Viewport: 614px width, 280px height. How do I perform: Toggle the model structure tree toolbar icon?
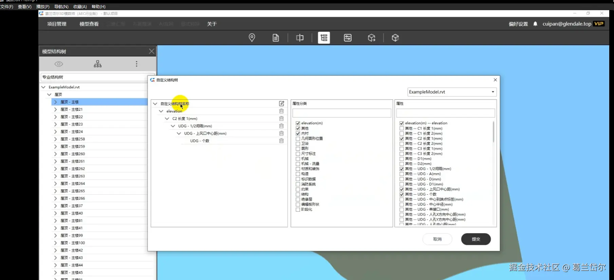[x=324, y=38]
